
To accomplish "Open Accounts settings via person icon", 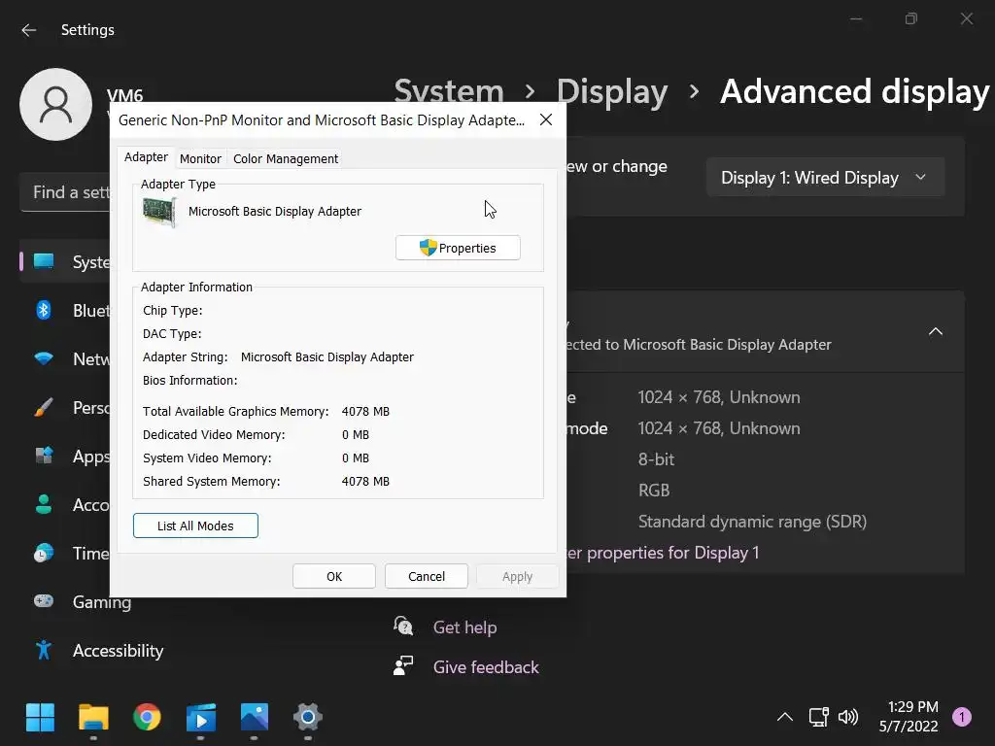I will [x=43, y=504].
